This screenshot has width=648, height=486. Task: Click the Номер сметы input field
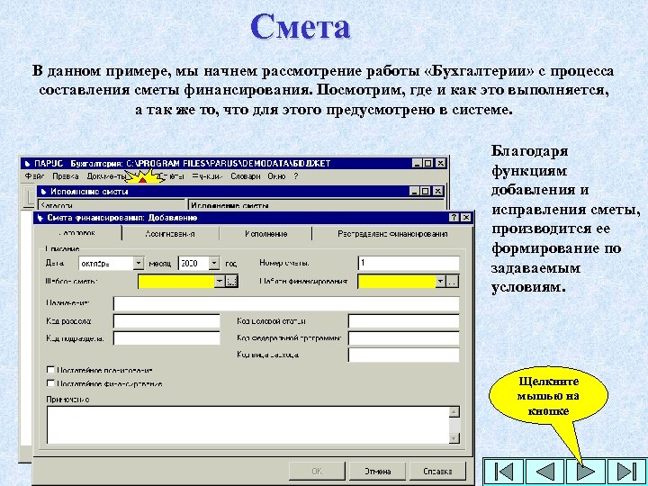tap(409, 263)
